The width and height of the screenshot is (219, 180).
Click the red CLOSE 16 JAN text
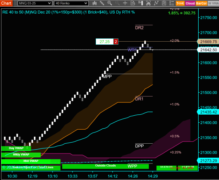(181, 168)
